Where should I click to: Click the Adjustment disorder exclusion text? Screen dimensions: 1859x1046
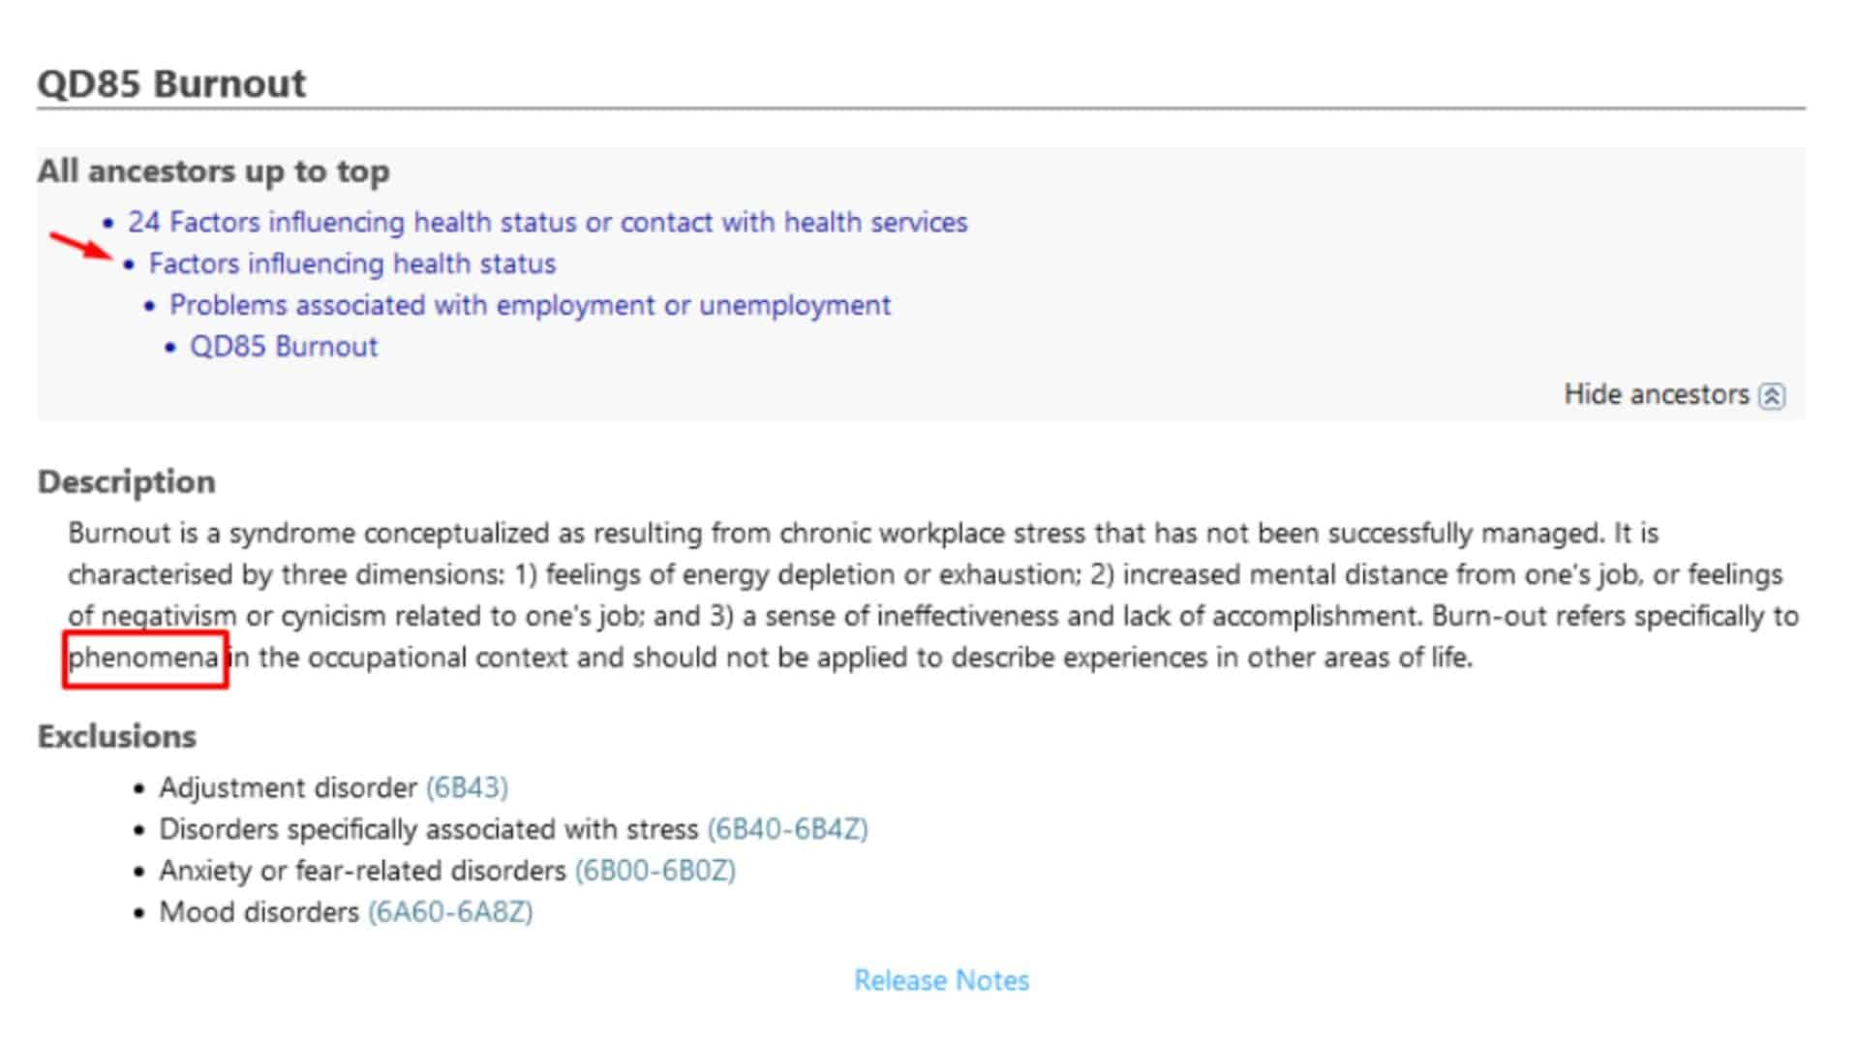[x=289, y=787]
